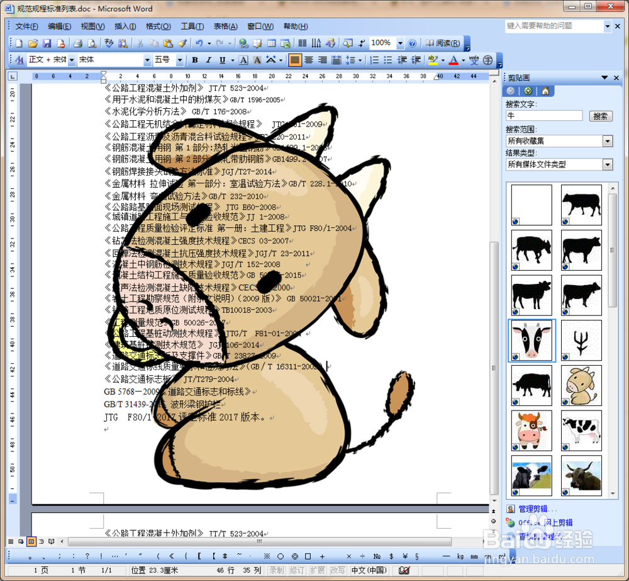
Task: Cut selection with scissors icon
Action: coord(140,43)
